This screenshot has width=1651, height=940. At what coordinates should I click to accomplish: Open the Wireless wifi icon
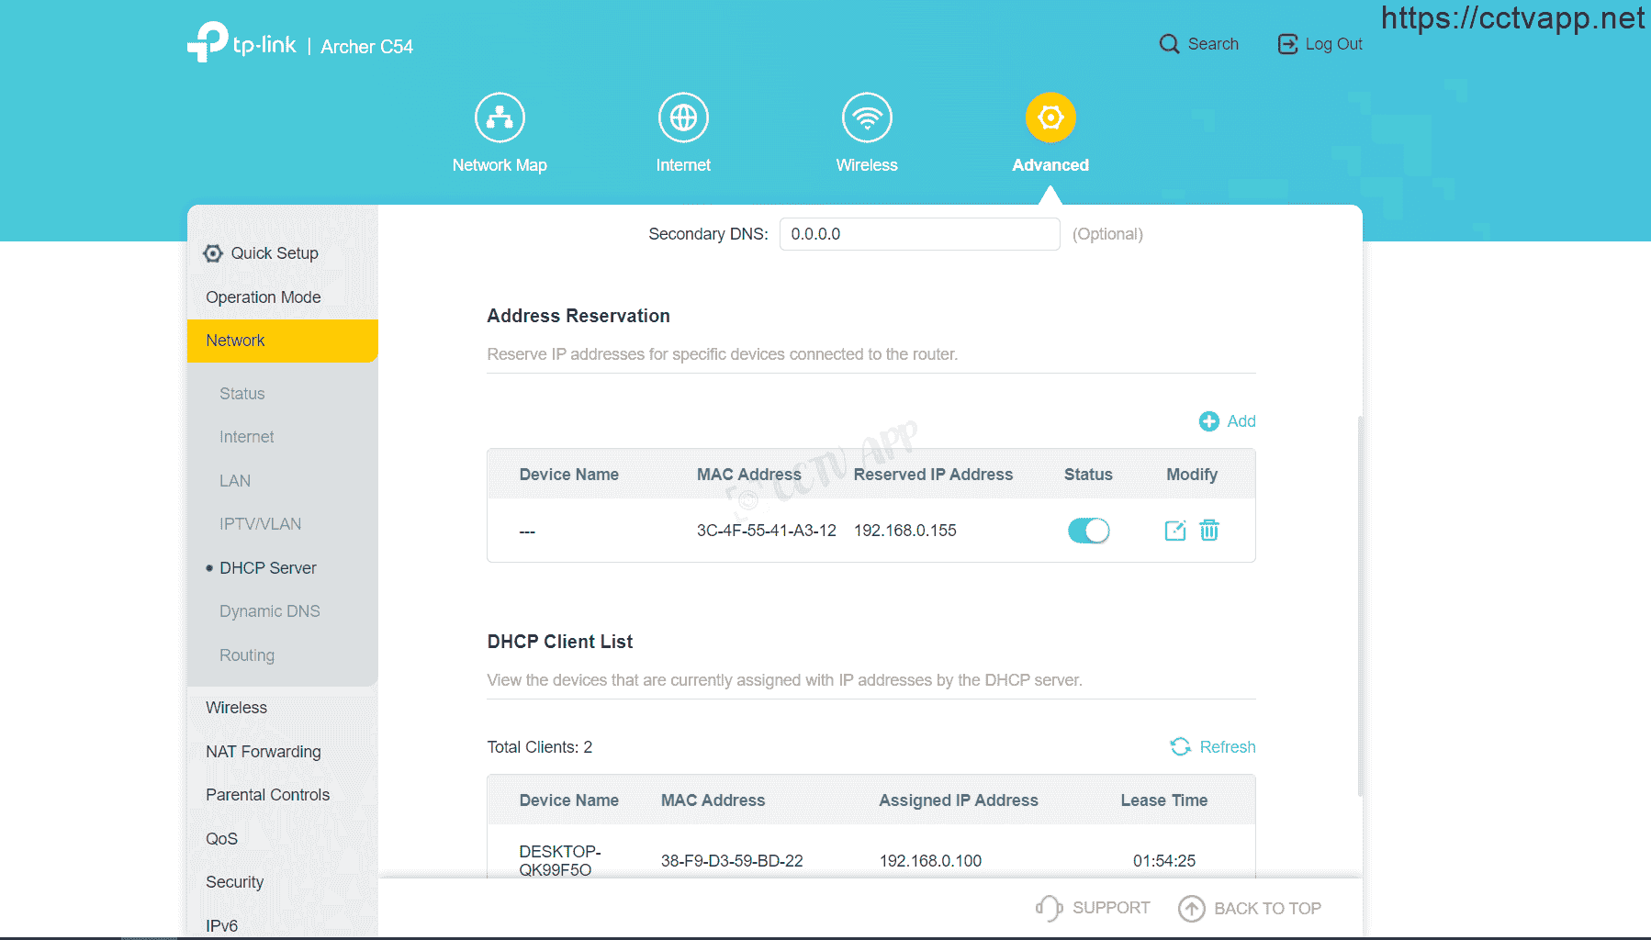867,117
